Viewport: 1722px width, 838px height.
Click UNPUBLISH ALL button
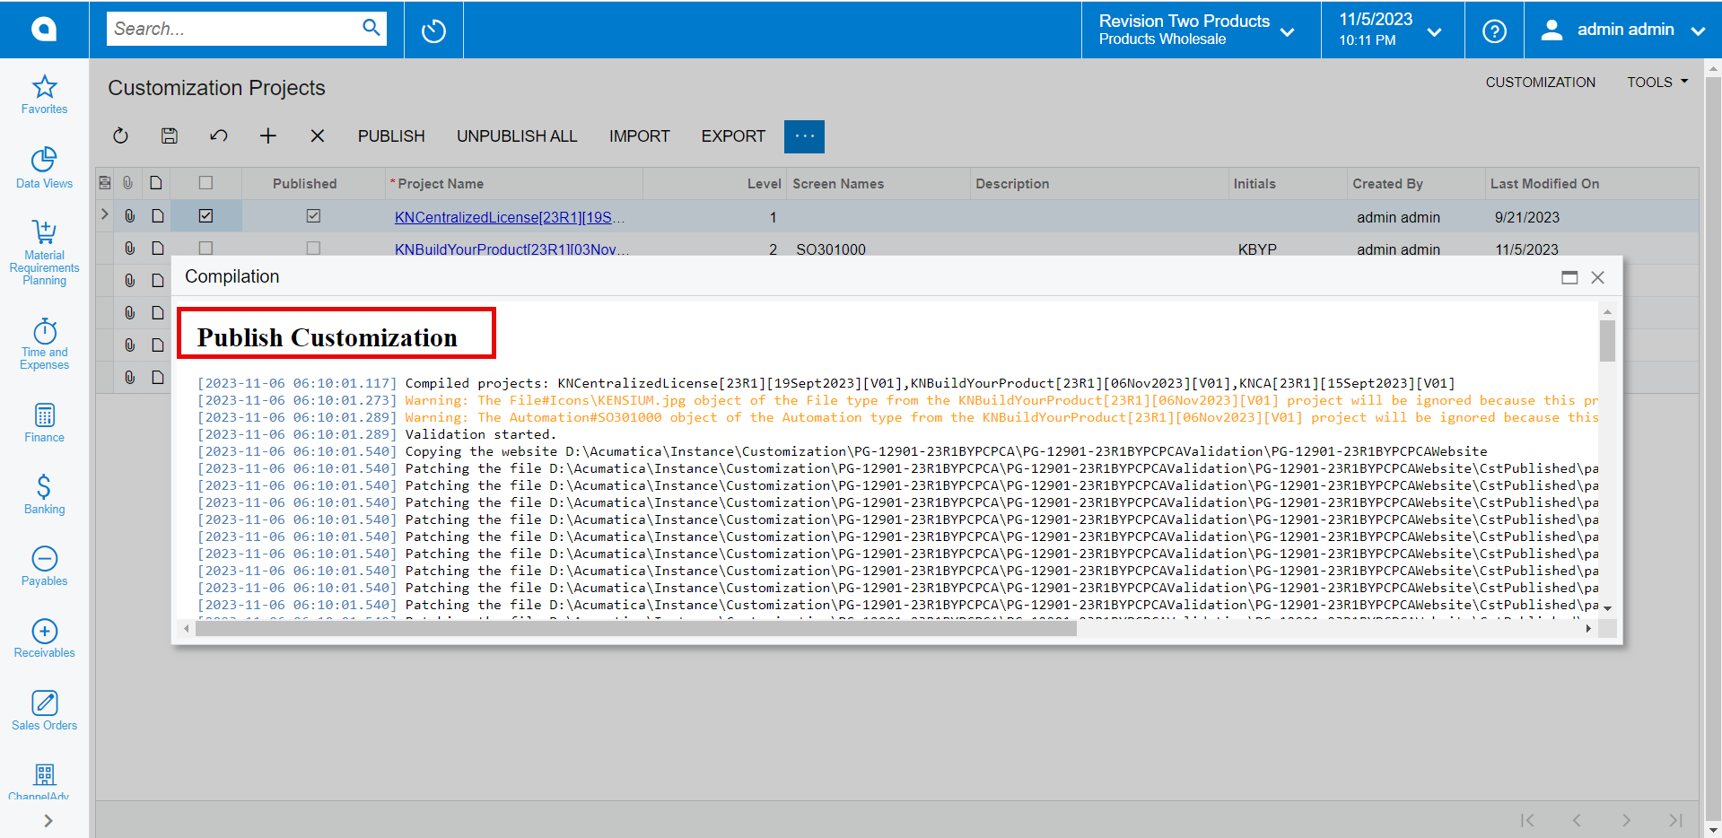pyautogui.click(x=517, y=136)
